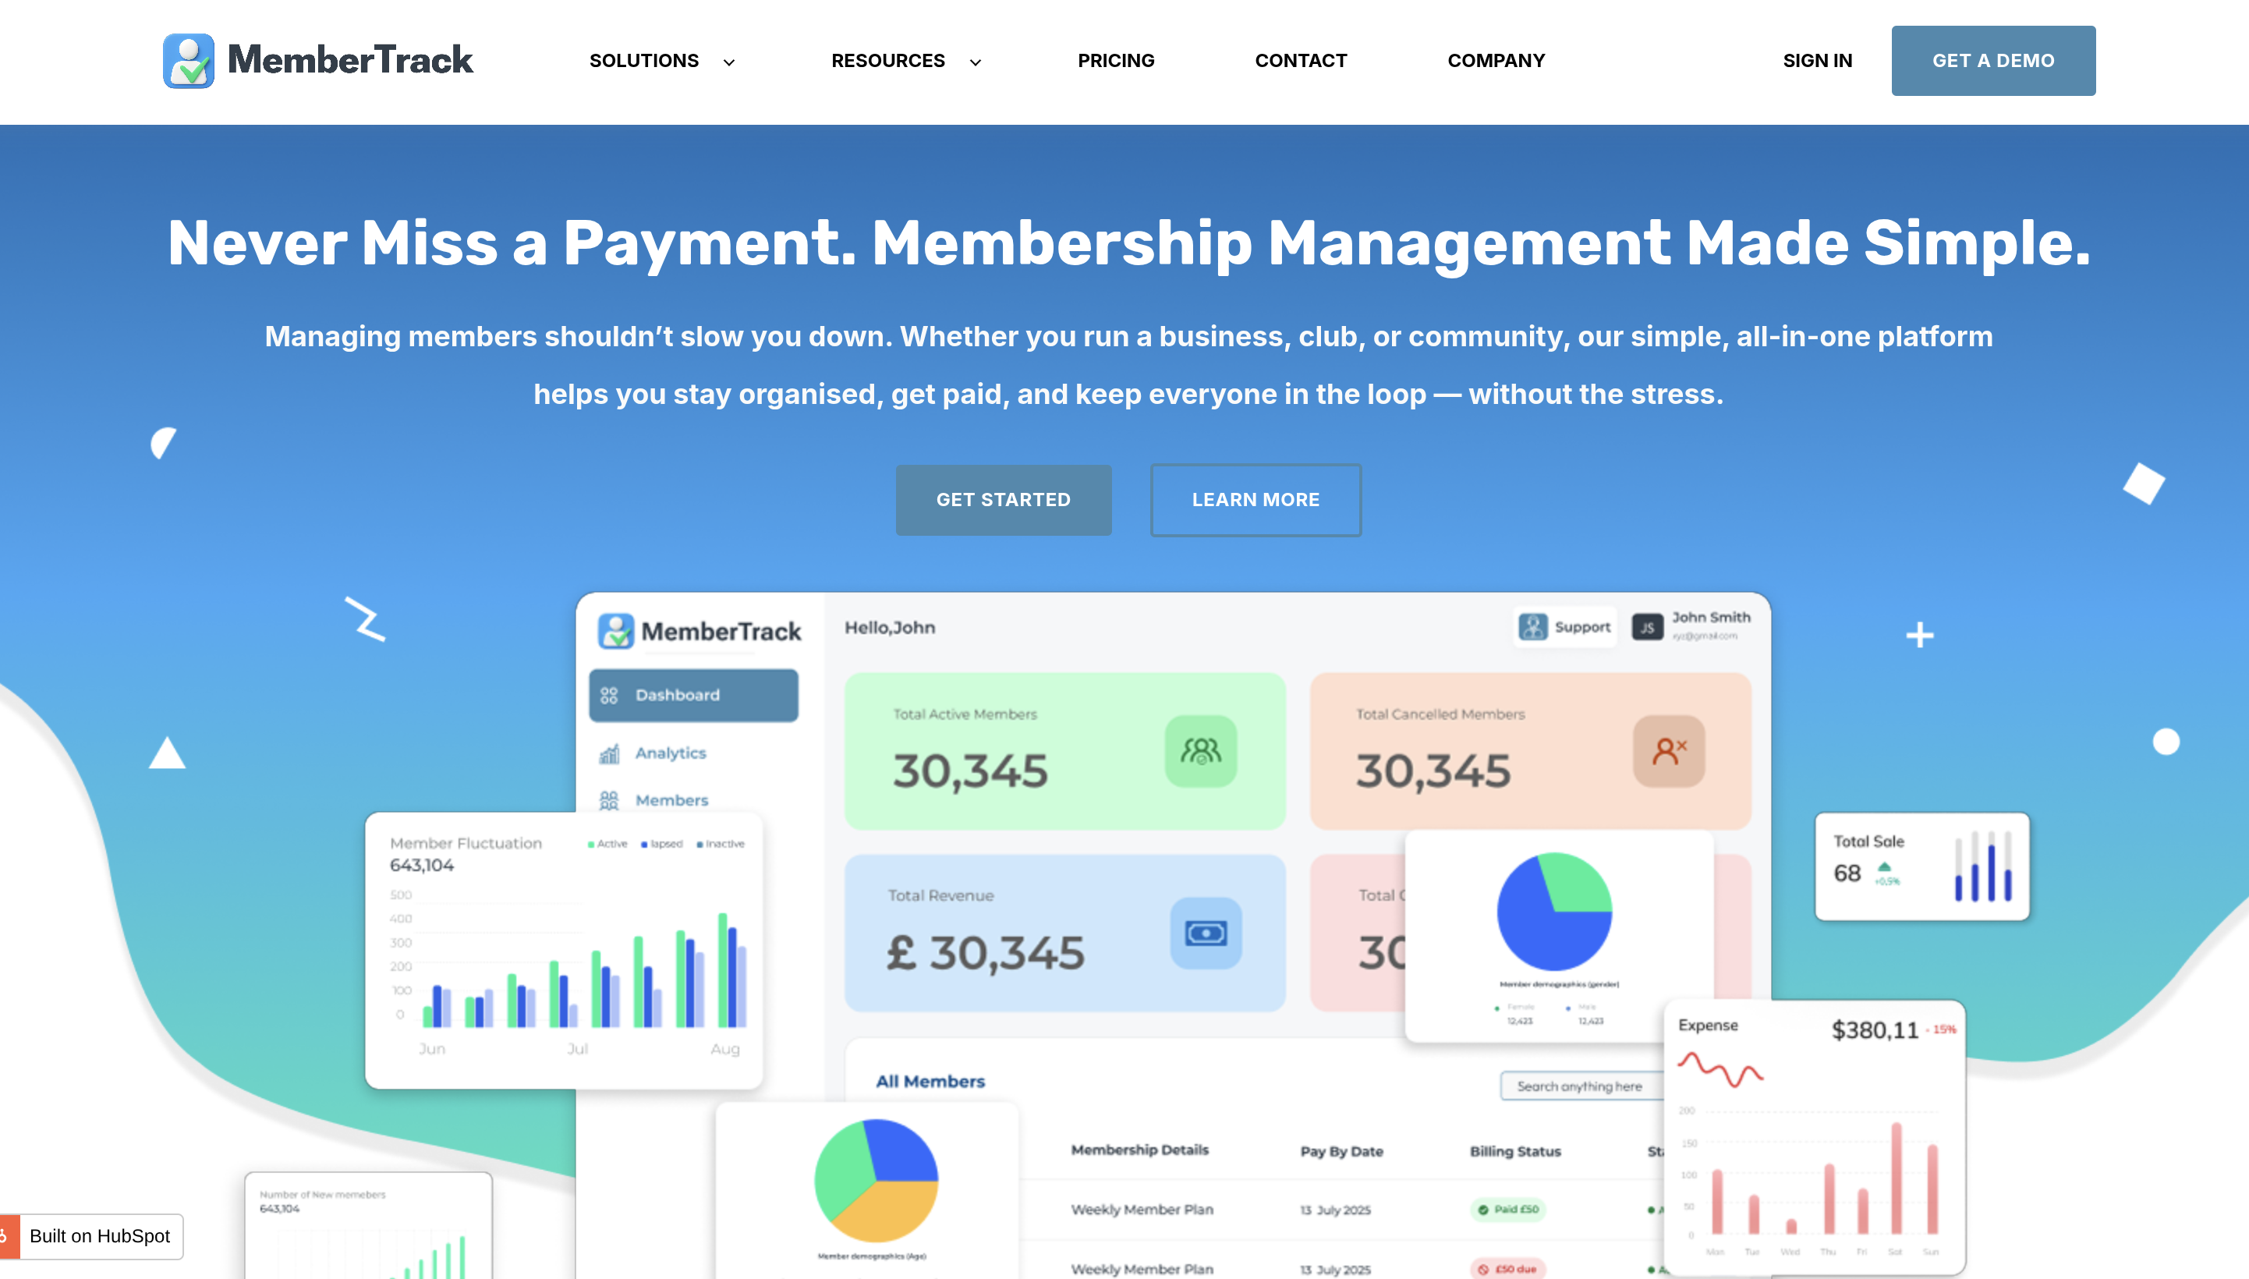Click the Hello,John greeting
The width and height of the screenshot is (2249, 1279).
[x=890, y=627]
